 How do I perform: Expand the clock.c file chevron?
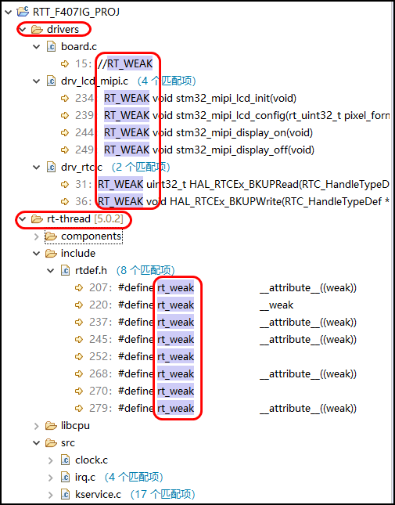[51, 460]
